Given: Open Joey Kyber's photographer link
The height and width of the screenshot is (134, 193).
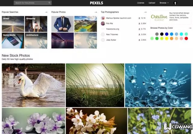Looking at the screenshot, I should (111, 40).
